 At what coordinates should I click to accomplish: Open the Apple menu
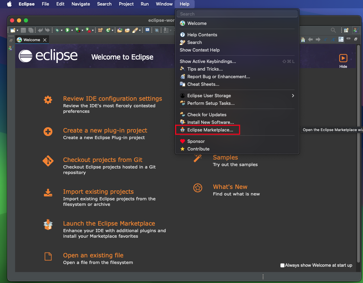click(x=9, y=4)
